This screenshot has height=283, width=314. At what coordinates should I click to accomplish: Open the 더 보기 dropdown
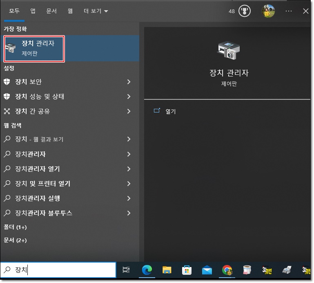pyautogui.click(x=96, y=11)
